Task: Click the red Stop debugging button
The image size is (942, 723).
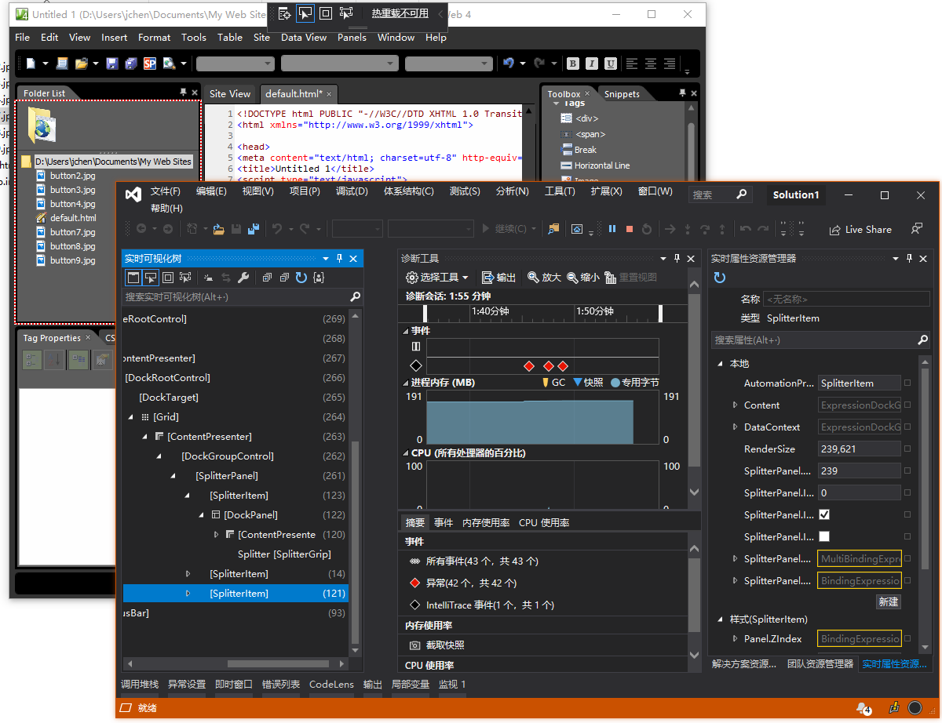Action: (629, 229)
